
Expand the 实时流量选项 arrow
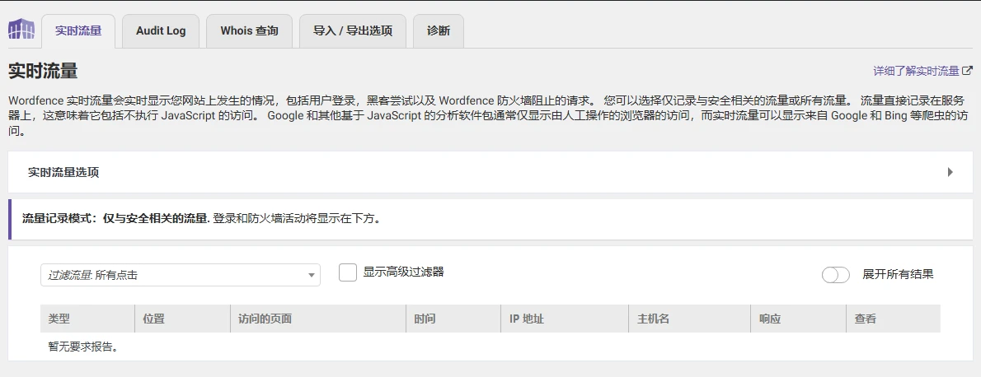[x=950, y=172]
